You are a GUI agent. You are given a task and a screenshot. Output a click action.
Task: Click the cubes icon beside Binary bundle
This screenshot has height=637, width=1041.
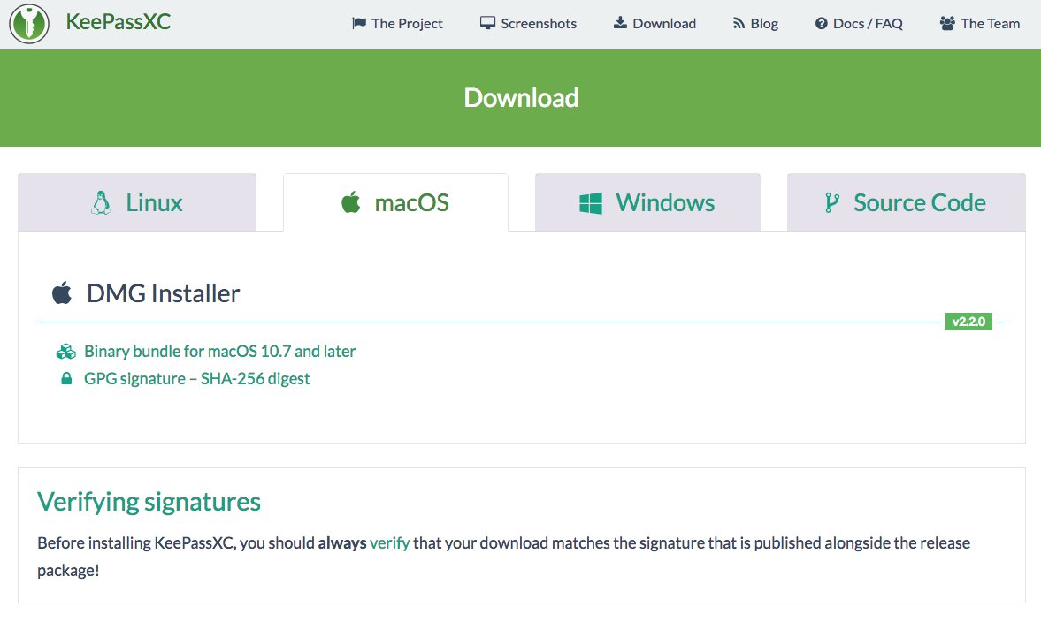65,352
